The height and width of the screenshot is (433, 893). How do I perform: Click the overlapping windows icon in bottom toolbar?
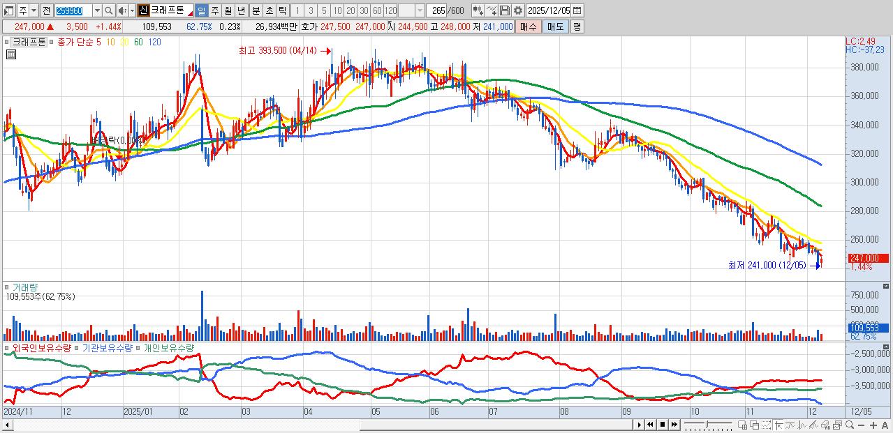tap(754, 425)
